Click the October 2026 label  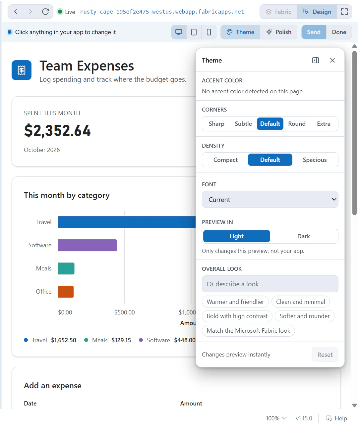(x=42, y=150)
